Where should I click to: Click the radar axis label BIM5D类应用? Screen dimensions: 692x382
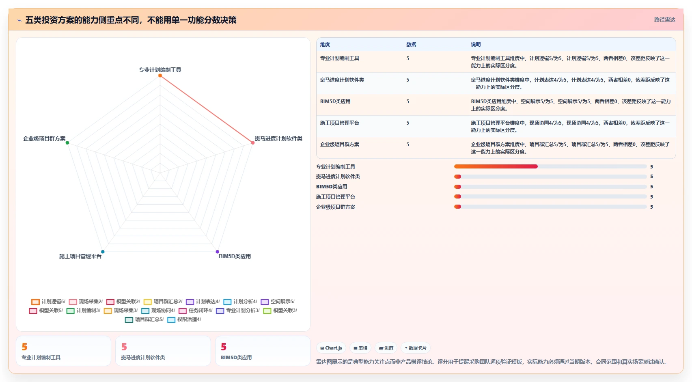pos(235,256)
